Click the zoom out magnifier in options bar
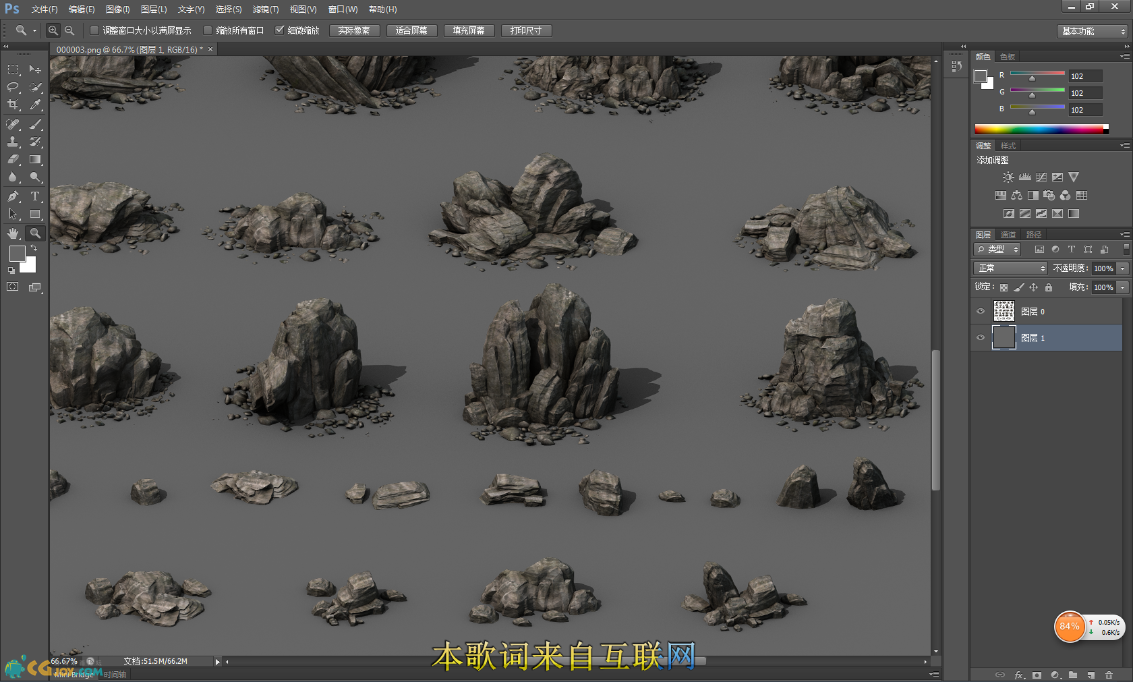The height and width of the screenshot is (682, 1133). pyautogui.click(x=69, y=30)
